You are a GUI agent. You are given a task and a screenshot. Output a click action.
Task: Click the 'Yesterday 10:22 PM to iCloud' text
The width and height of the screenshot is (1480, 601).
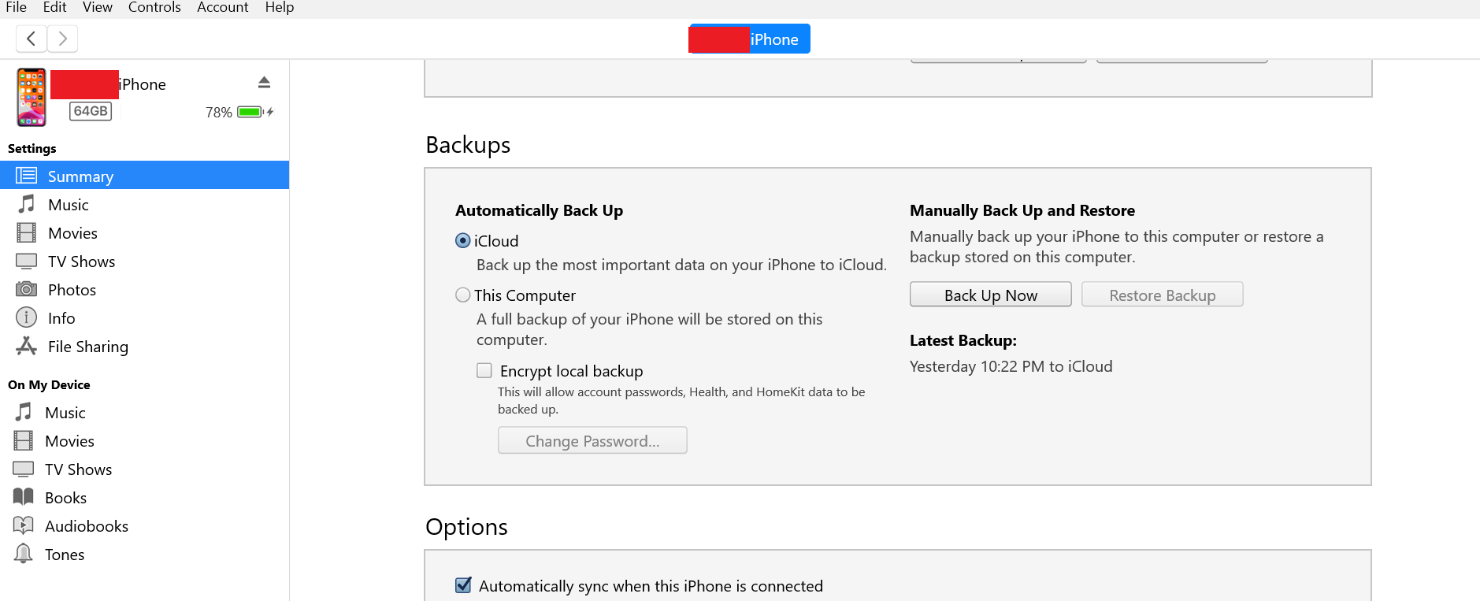click(x=1011, y=366)
